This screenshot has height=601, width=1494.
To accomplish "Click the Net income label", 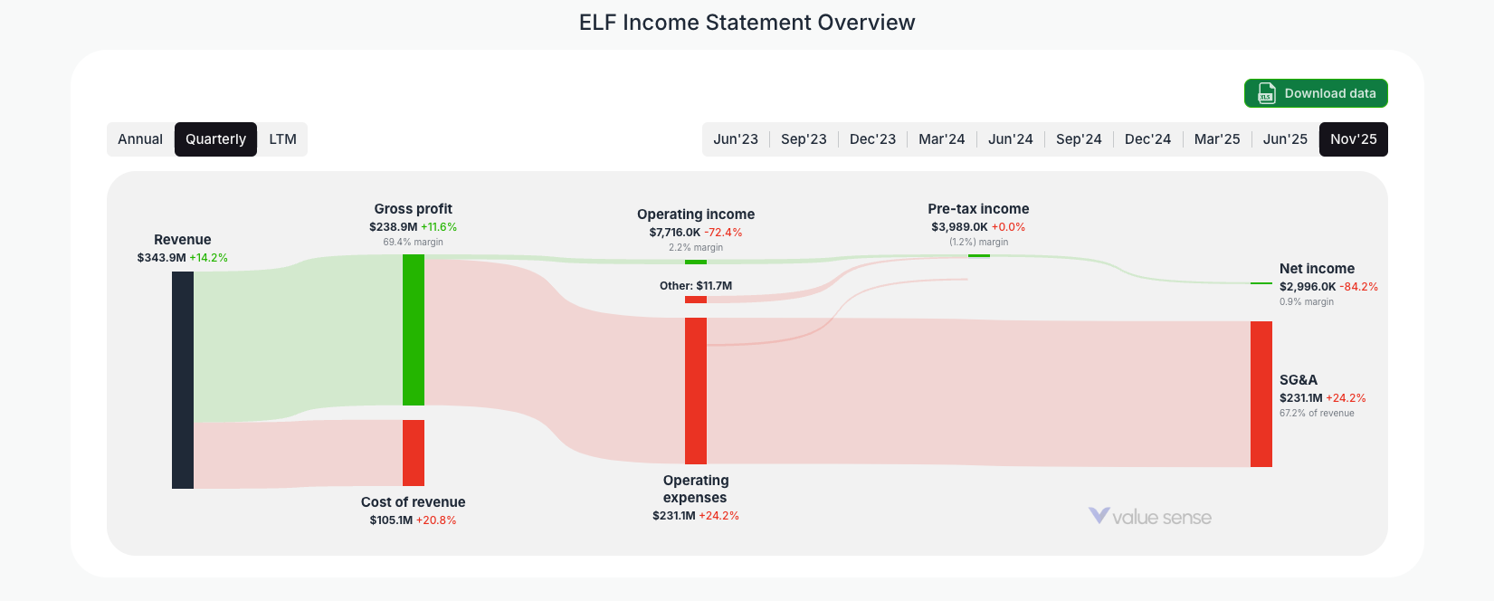I will click(1316, 268).
